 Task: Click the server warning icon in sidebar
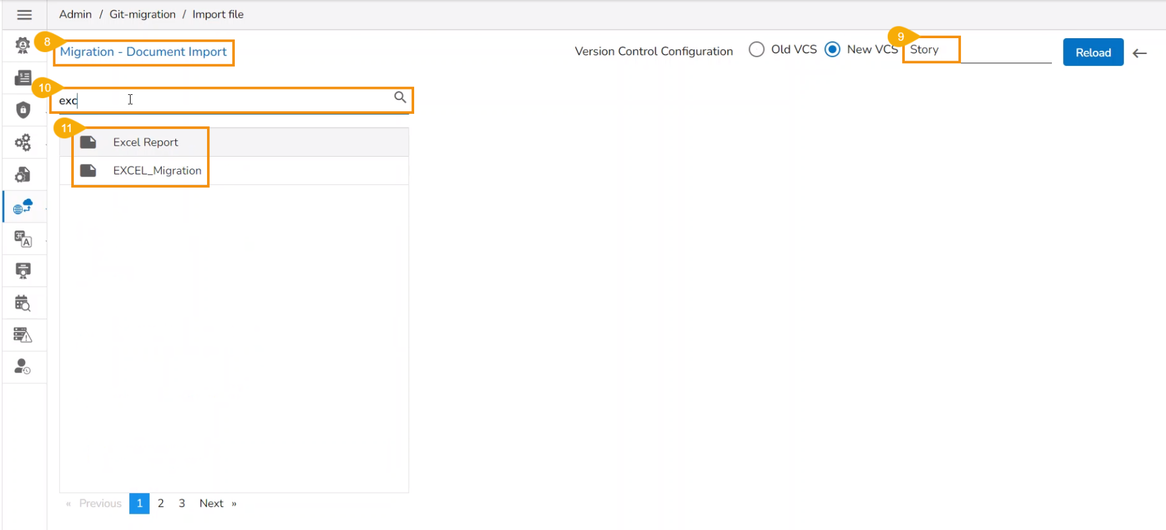tap(23, 335)
